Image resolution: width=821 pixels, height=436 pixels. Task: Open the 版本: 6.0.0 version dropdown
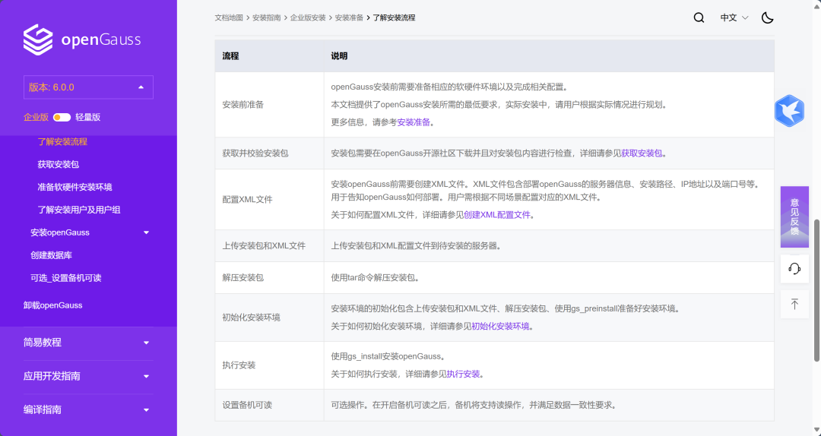click(88, 87)
